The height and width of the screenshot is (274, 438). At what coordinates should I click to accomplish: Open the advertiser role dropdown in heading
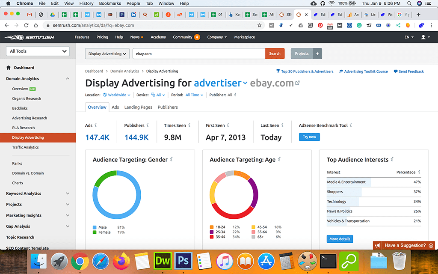[220, 83]
